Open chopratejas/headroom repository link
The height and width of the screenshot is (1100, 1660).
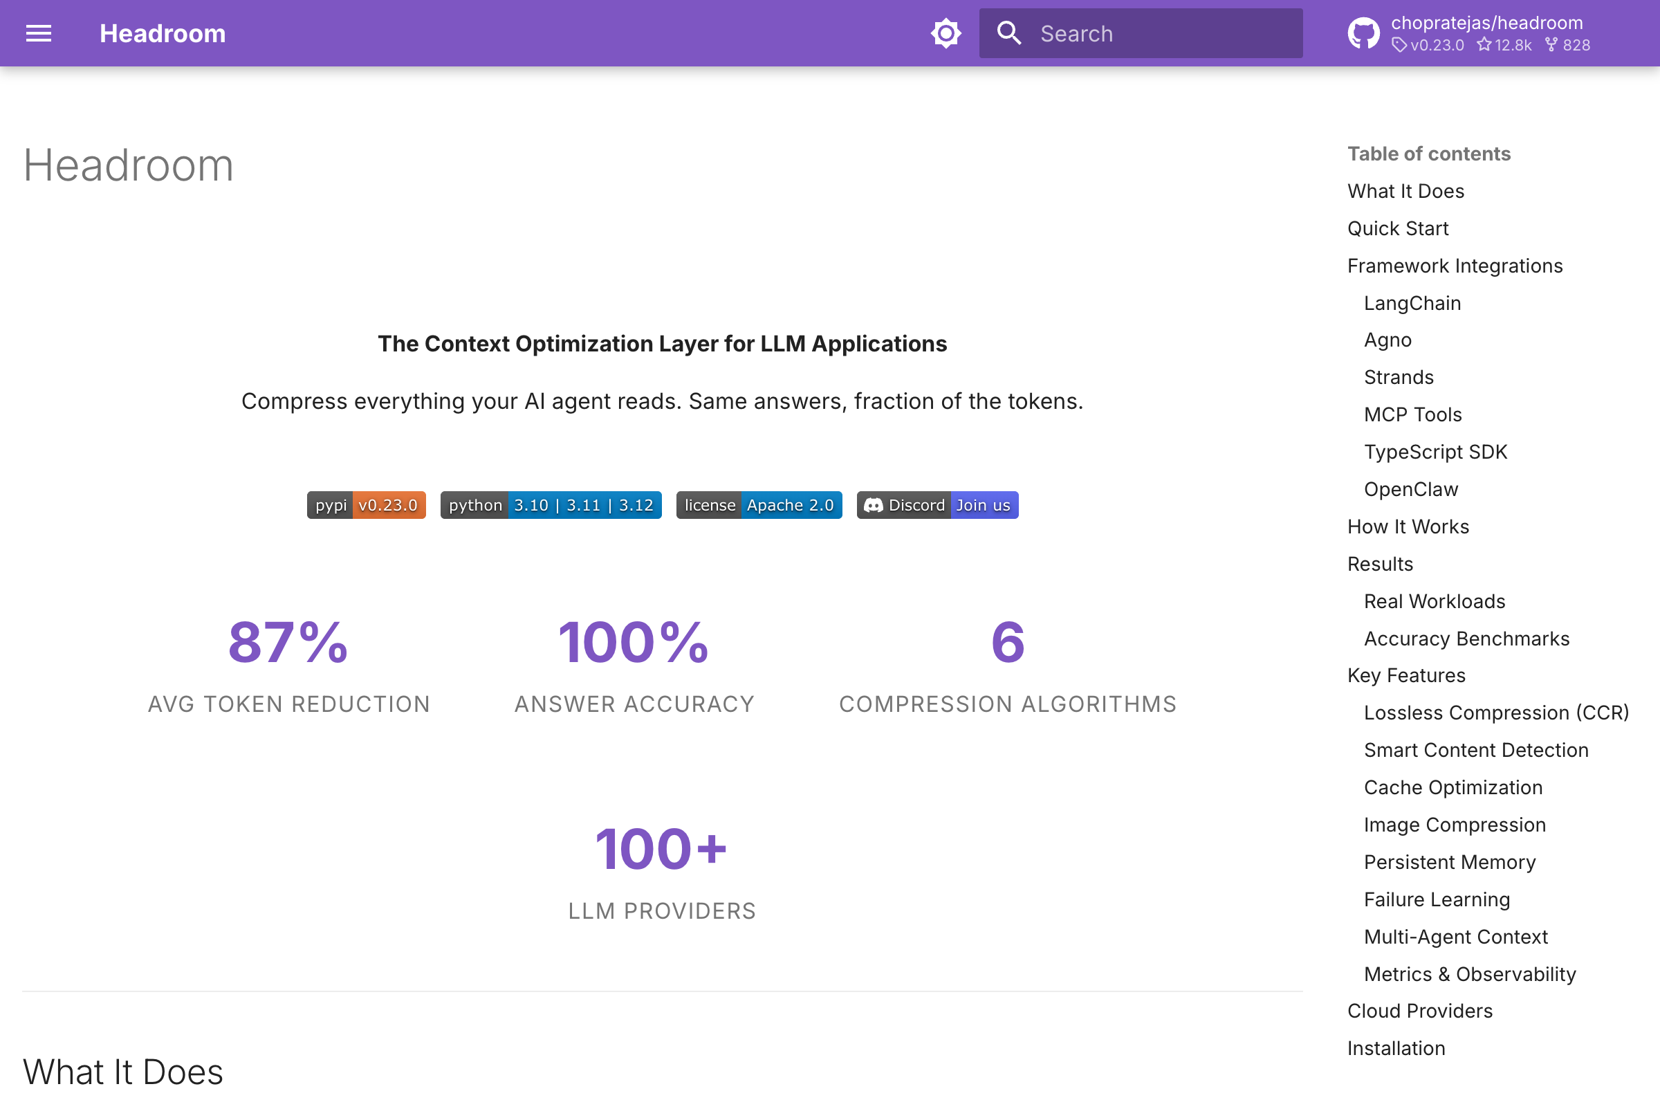coord(1486,22)
